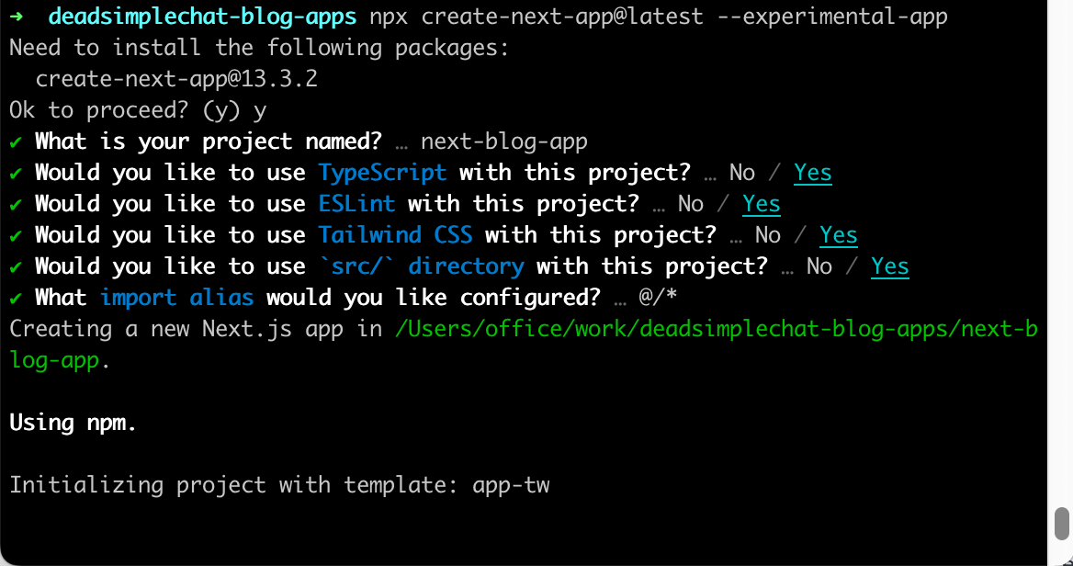Click the checkmark beside src/ directory question

click(x=17, y=266)
